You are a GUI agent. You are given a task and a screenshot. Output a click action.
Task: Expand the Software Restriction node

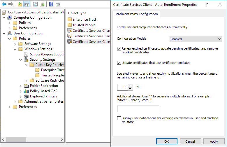(x=26, y=80)
